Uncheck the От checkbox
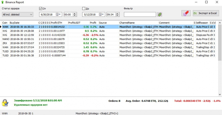This screenshot has width=222, height=115. (41, 9)
